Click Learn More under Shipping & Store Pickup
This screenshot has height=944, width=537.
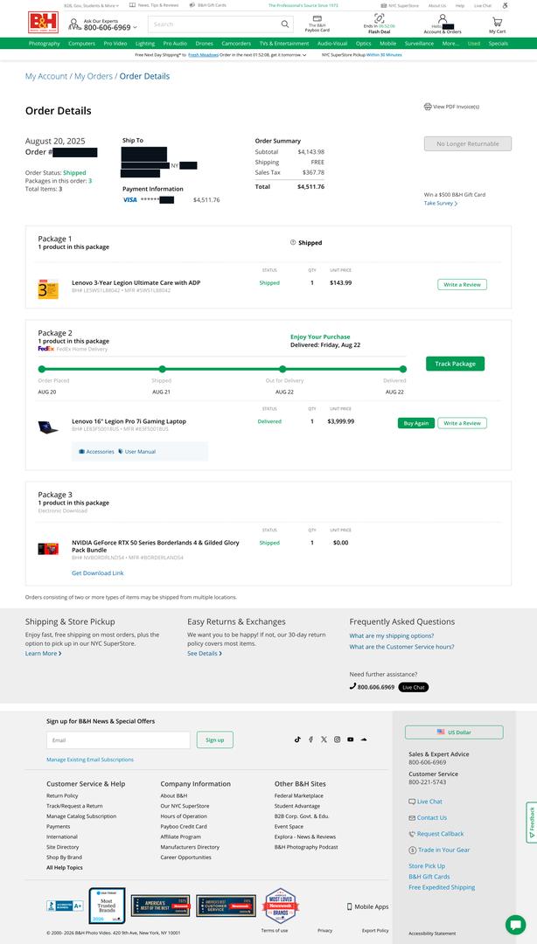(x=44, y=653)
